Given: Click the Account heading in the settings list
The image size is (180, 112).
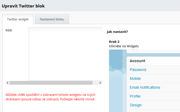Looking at the screenshot, I should point(137,61).
